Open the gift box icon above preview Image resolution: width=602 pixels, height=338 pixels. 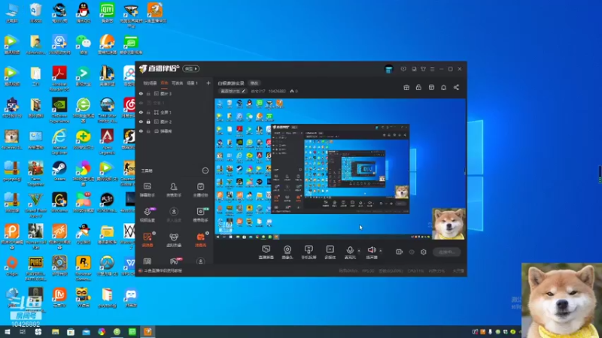click(406, 87)
